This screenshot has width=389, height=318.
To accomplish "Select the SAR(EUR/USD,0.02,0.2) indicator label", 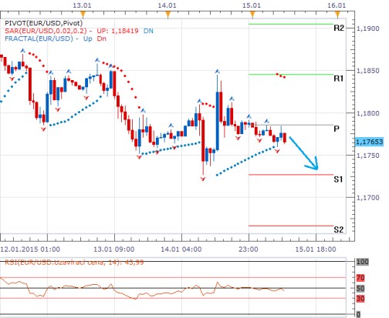I will [46, 31].
